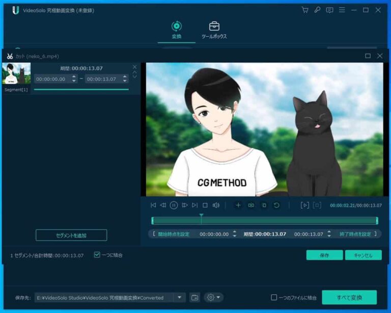Screen dimensions: 391x313
Task: Open the shopping cart purchase icon
Action: coord(305,10)
